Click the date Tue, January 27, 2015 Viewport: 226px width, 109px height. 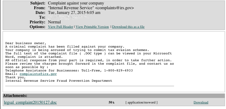click(67, 13)
